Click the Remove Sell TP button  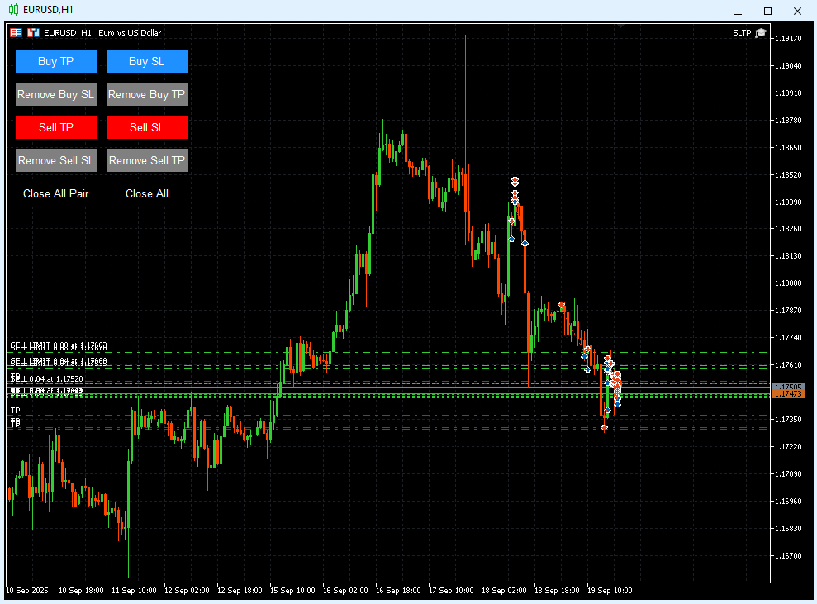click(x=147, y=160)
